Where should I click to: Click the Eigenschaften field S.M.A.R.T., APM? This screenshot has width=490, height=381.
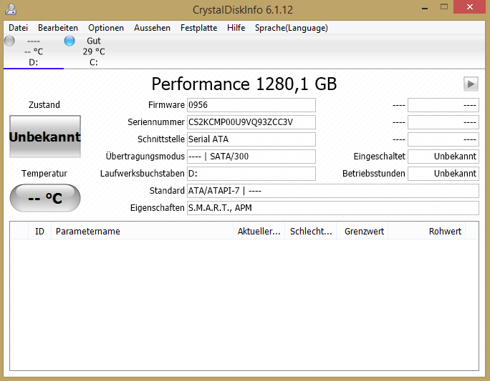point(333,208)
